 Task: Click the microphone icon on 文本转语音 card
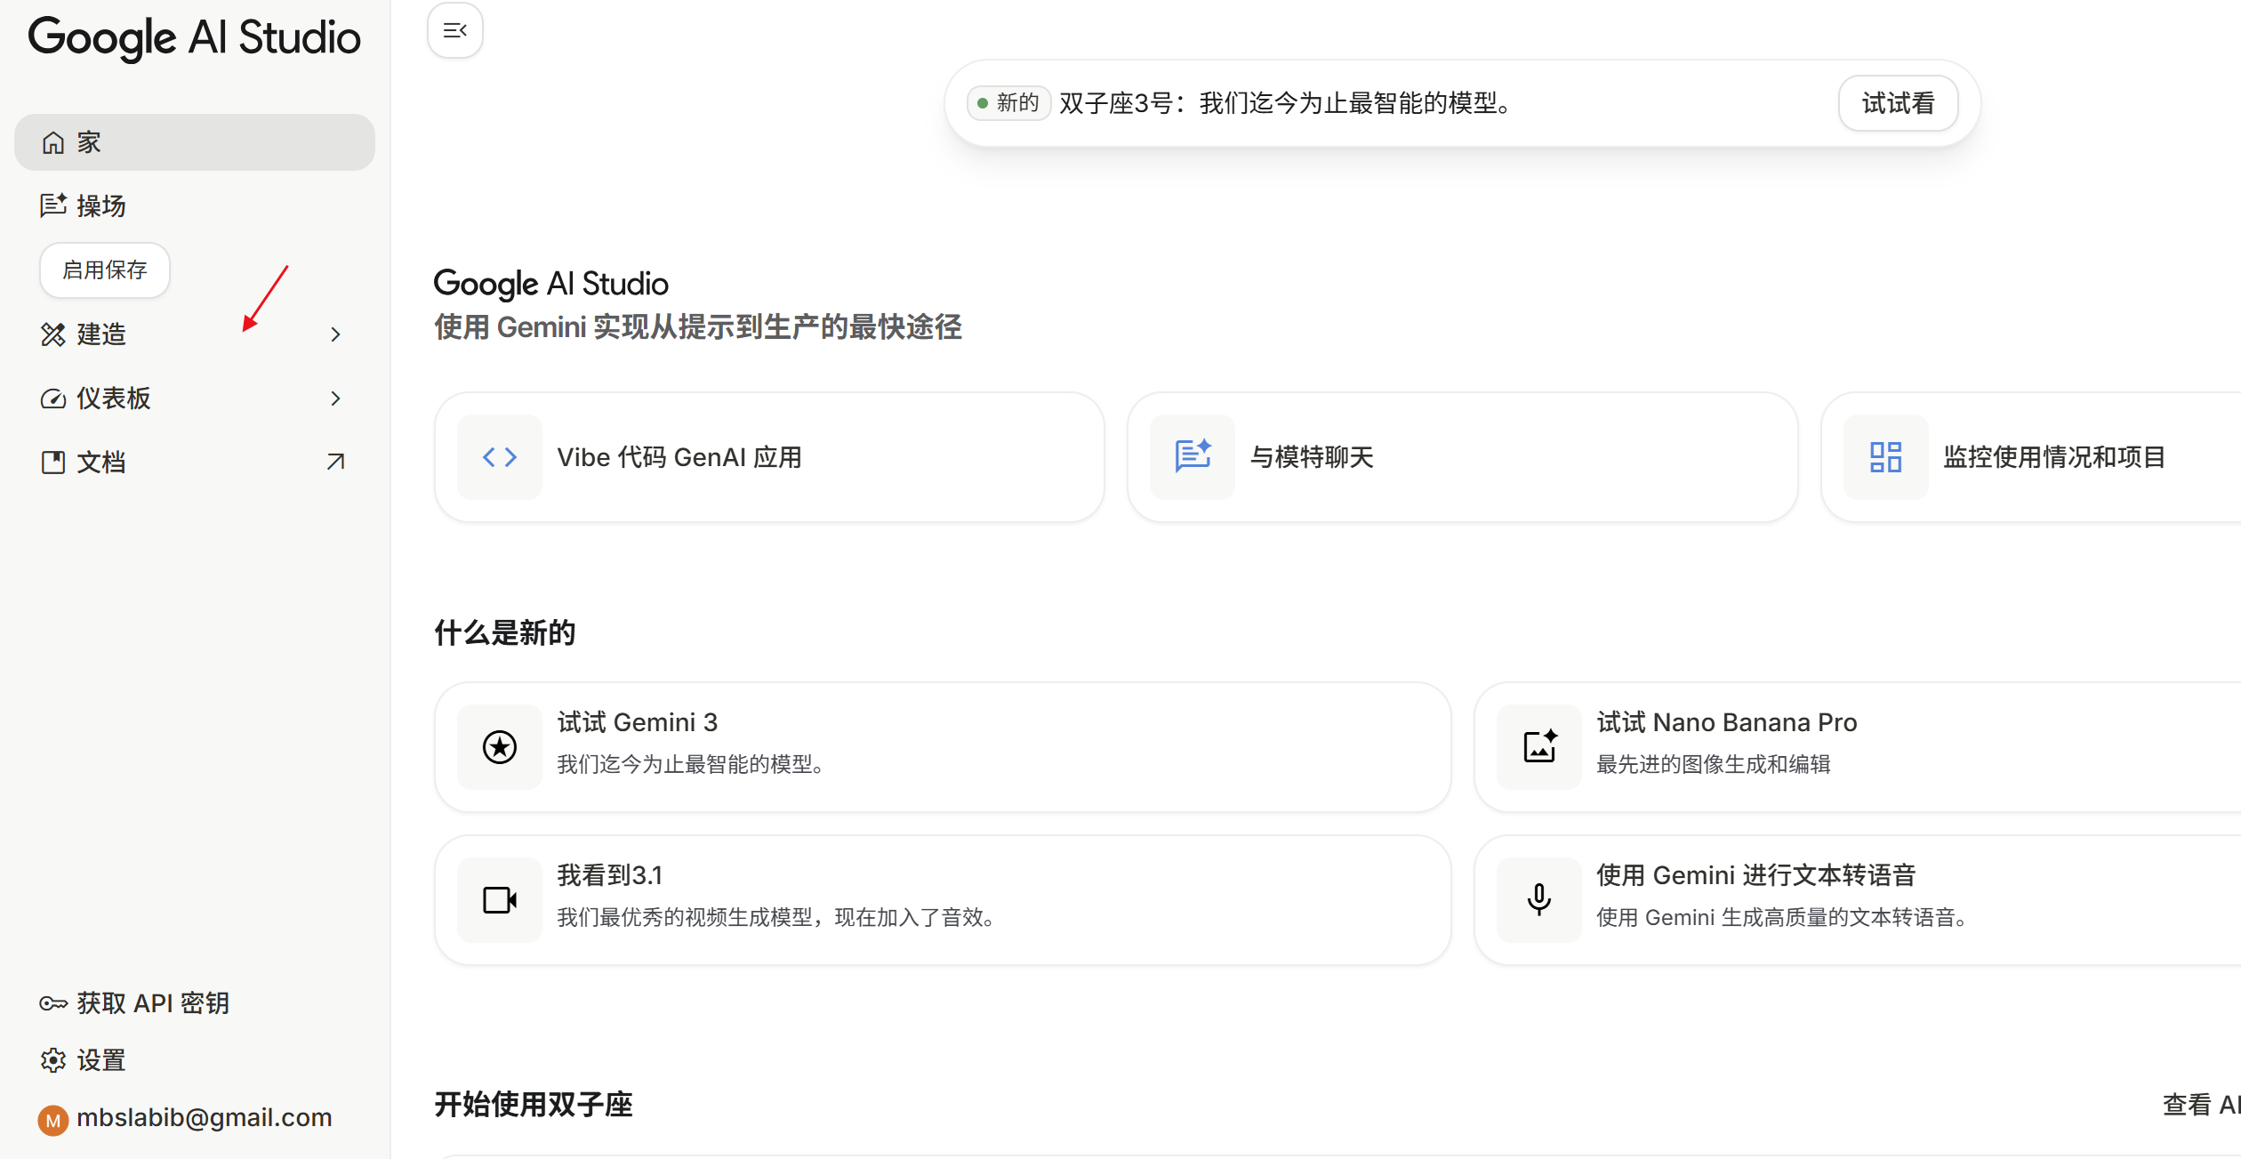[1538, 899]
